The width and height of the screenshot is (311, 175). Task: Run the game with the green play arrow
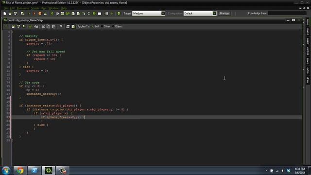click(29, 13)
